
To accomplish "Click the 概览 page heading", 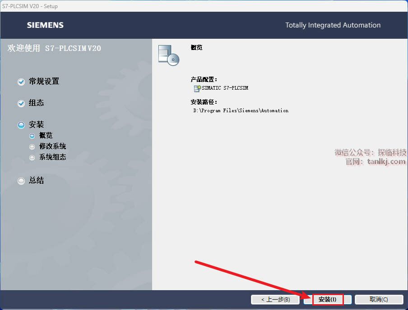I will pyautogui.click(x=196, y=47).
